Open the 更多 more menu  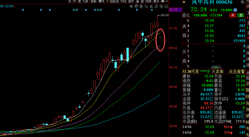point(156,2)
